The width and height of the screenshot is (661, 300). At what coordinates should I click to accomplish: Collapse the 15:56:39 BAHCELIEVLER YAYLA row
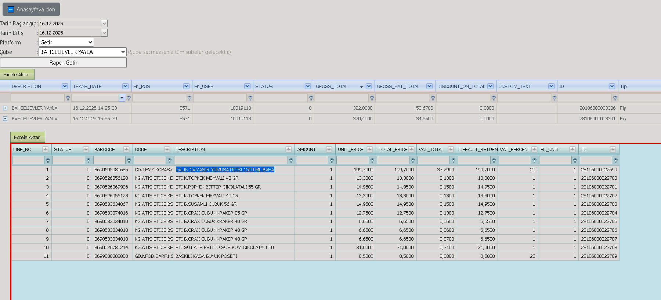(x=5, y=119)
